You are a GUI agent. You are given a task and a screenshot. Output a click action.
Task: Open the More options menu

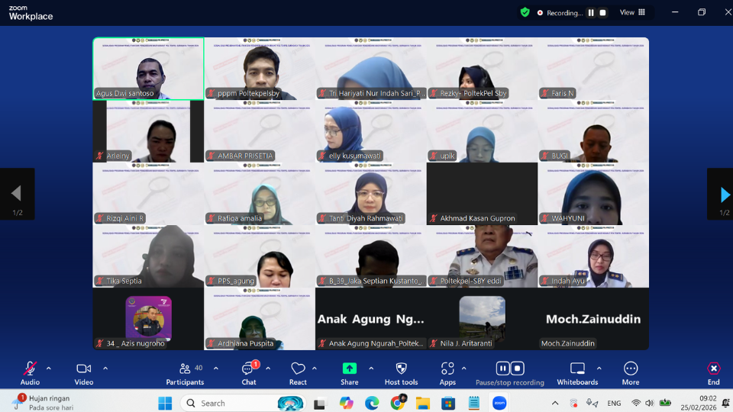(x=630, y=369)
